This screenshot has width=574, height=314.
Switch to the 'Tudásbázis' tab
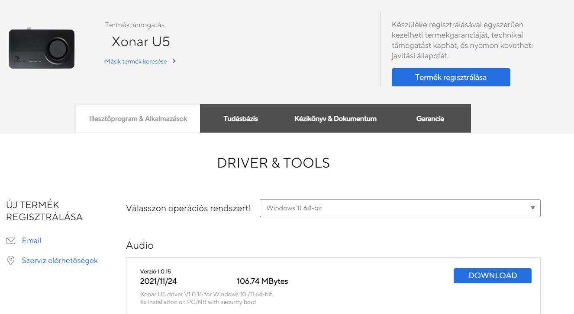[x=241, y=118]
